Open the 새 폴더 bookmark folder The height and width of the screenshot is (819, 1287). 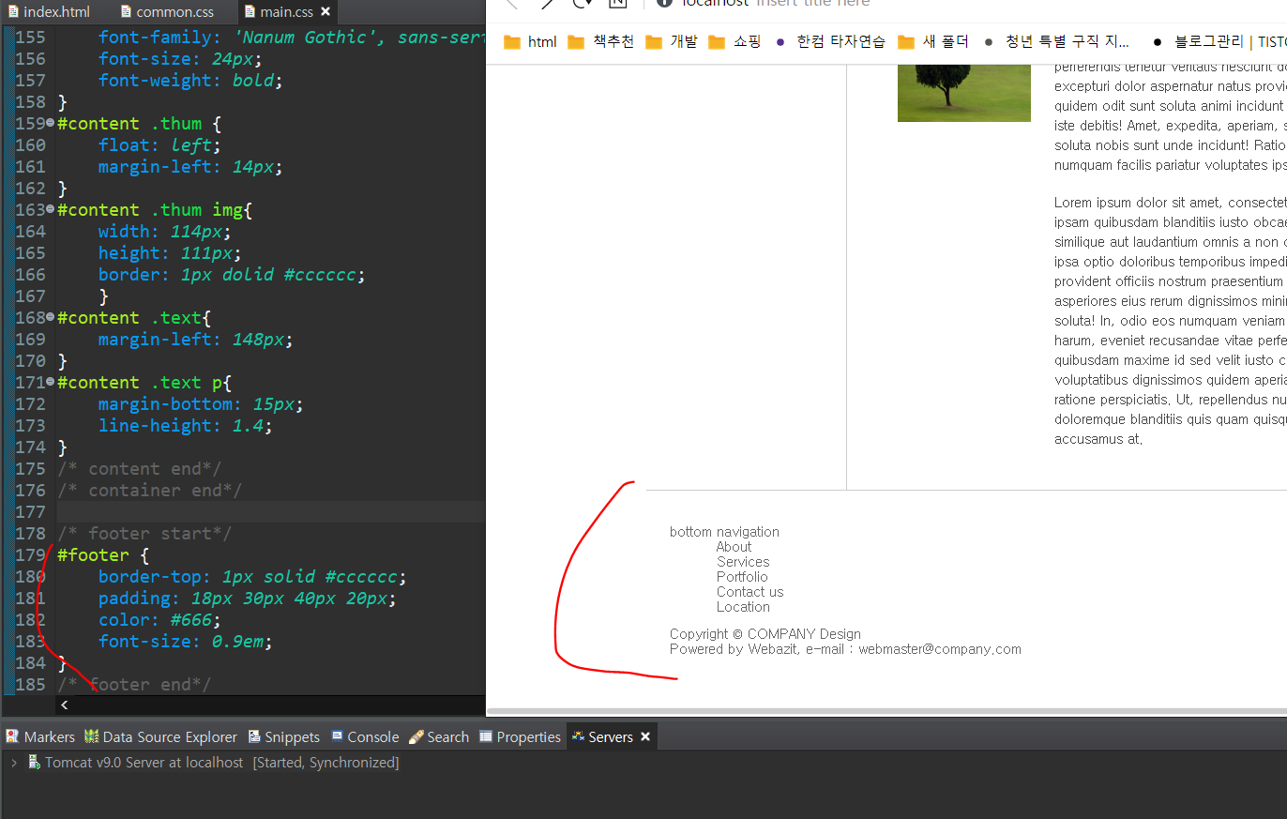932,41
